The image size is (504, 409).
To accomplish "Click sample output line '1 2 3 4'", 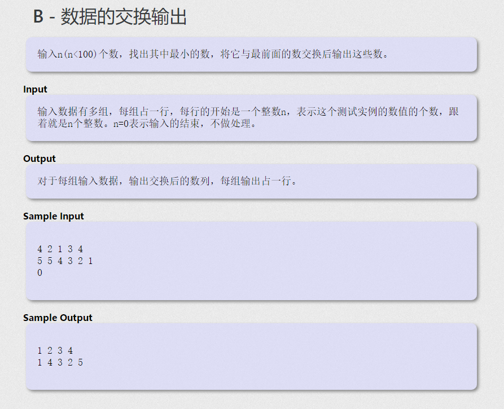I will pos(55,350).
